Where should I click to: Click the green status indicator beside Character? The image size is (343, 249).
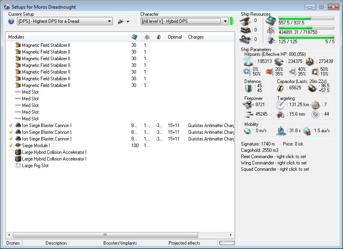click(x=231, y=21)
